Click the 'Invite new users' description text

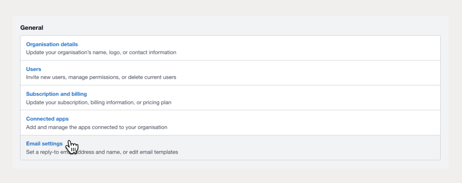pyautogui.click(x=101, y=78)
